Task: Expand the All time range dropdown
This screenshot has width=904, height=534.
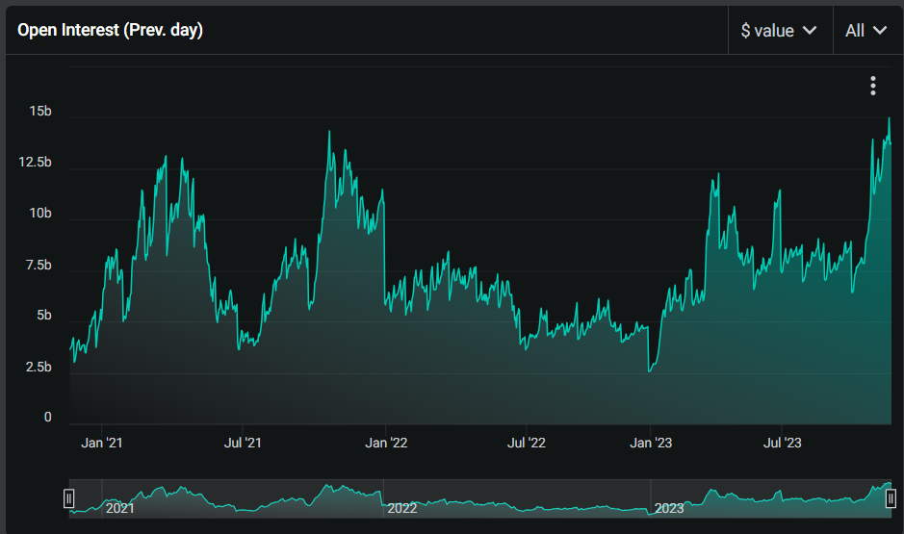Action: [x=865, y=31]
